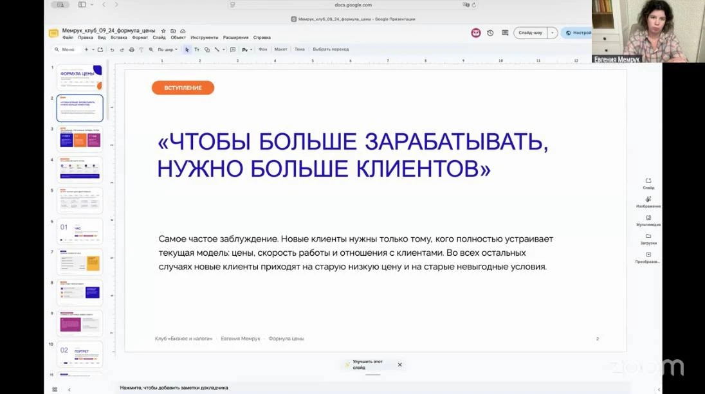Open the Вставка menu
Screen dimensions: 705x394
[x=119, y=38]
